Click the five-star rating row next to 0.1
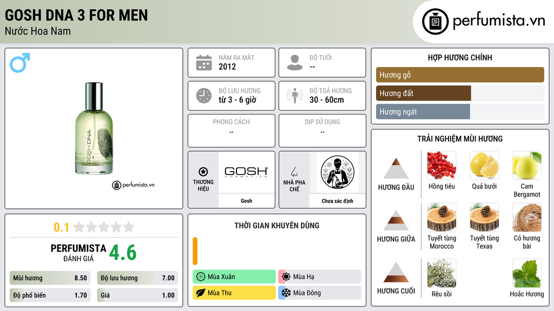 point(104,227)
